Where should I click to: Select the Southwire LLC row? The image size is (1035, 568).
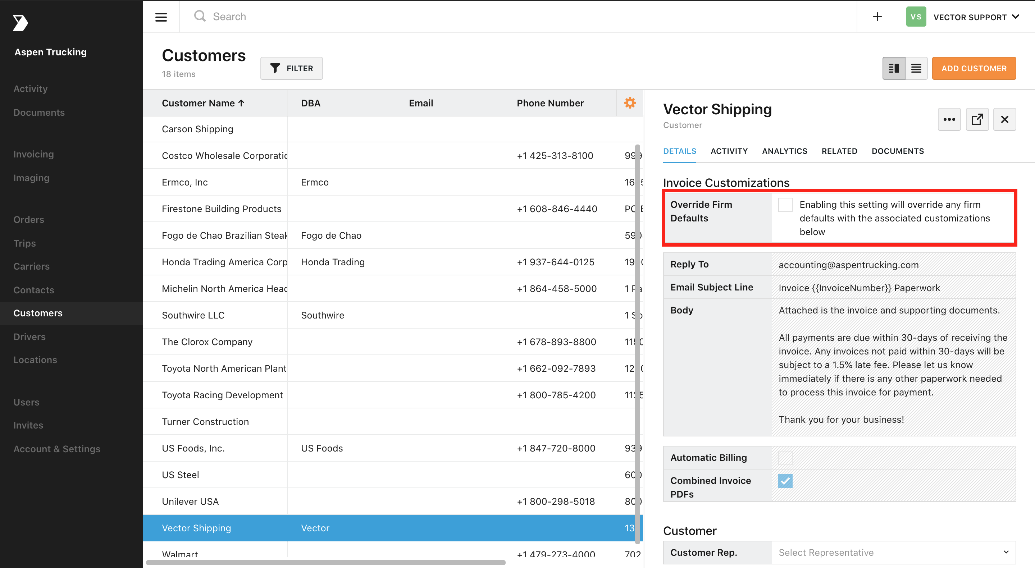393,315
